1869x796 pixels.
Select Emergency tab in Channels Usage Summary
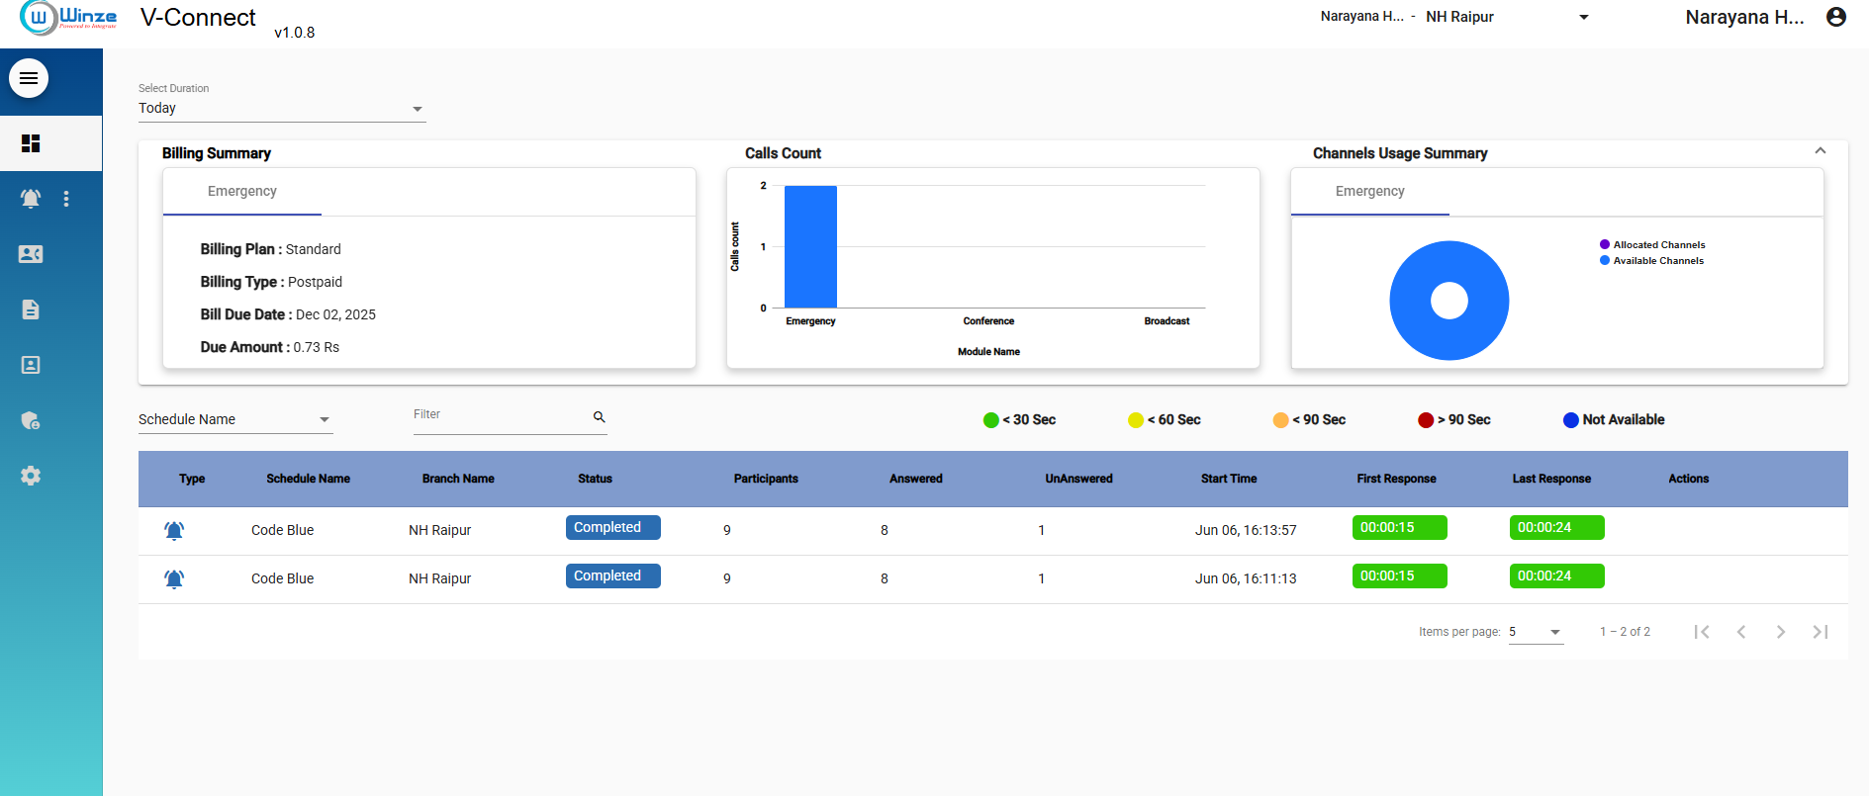[1369, 192]
